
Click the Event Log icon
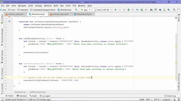click(x=165, y=96)
